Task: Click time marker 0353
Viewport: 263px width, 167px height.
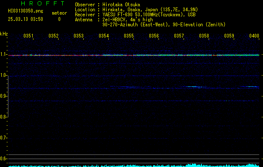Action: tap(79, 35)
